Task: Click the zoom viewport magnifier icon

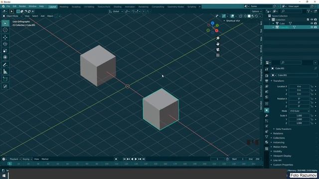Action: [218, 38]
